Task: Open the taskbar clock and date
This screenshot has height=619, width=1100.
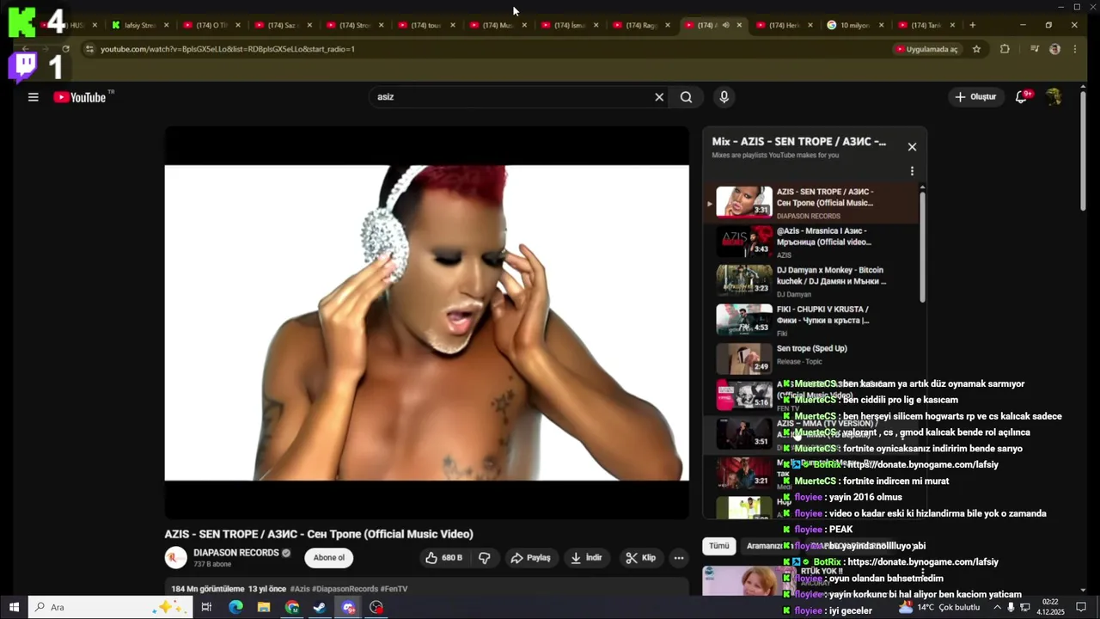Action: [x=1052, y=607]
